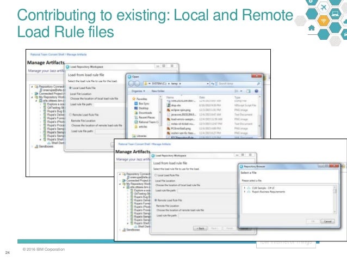
Task: Click the Rational Team Concert Shell breadcrumb link above the Open dialog
Action: (x=47, y=54)
